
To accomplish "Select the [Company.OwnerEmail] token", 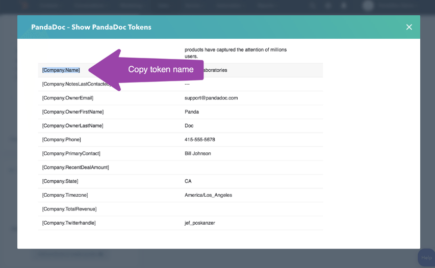I will pos(68,98).
